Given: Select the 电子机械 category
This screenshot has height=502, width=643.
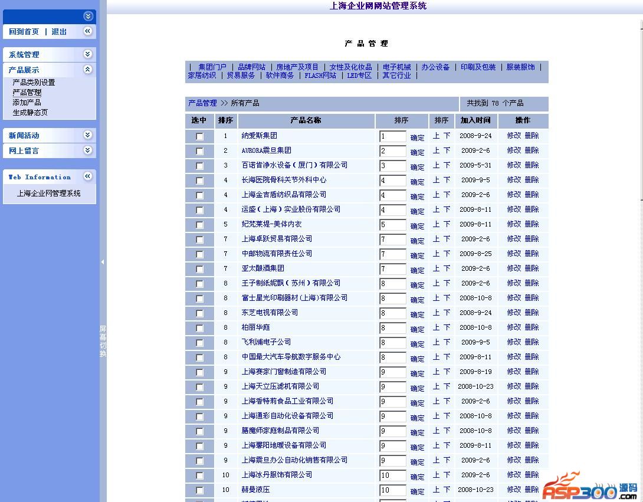Looking at the screenshot, I should 396,67.
